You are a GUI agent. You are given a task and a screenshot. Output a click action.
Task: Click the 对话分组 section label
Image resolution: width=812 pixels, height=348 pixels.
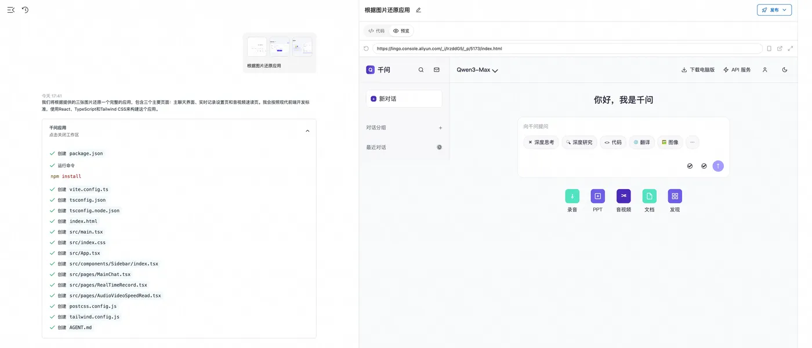[376, 128]
